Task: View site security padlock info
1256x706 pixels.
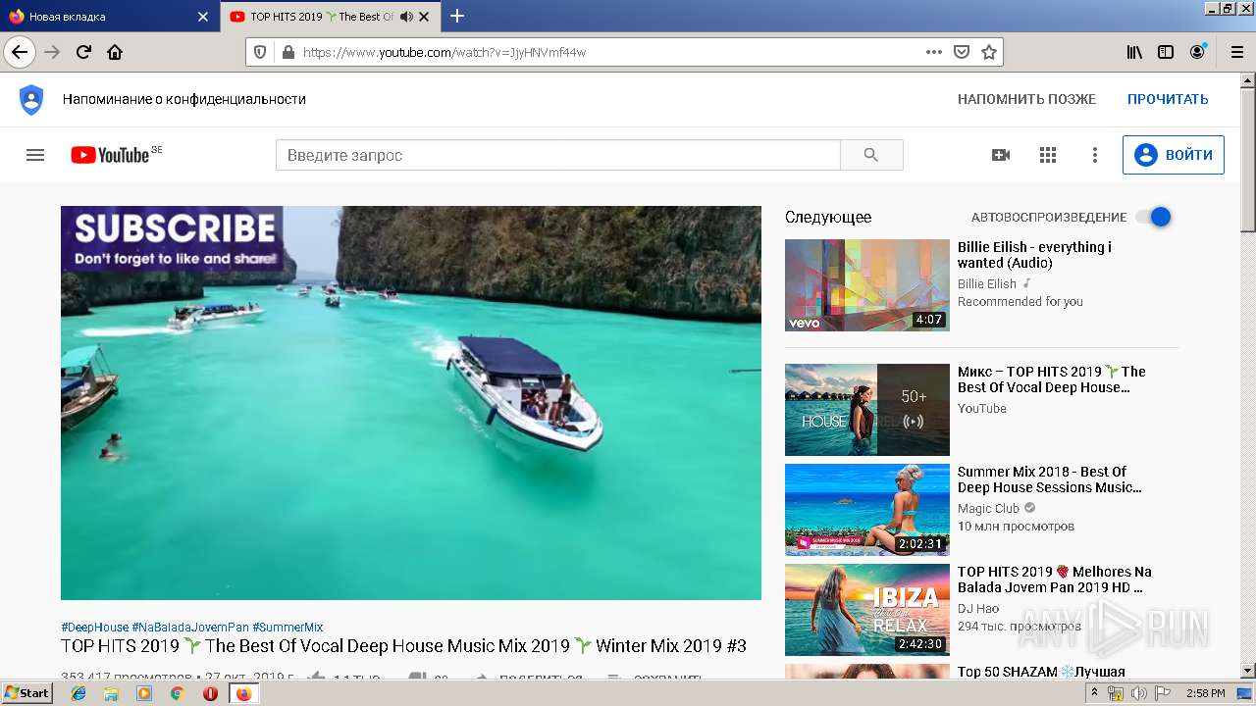Action: [288, 52]
